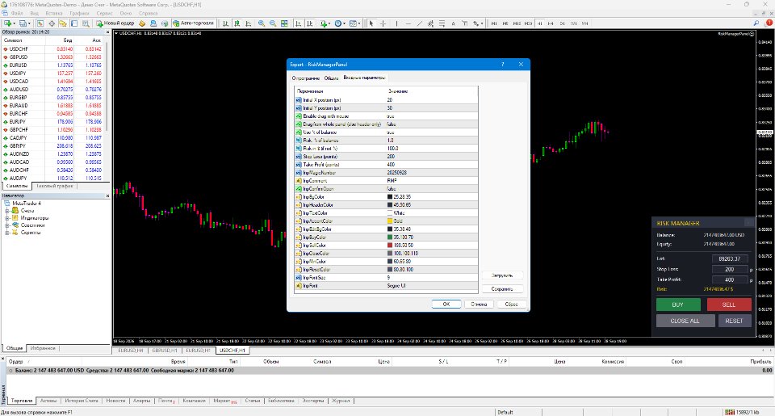Switch to the M15 timeframe button
This screenshot has height=416, width=775.
tap(517, 23)
